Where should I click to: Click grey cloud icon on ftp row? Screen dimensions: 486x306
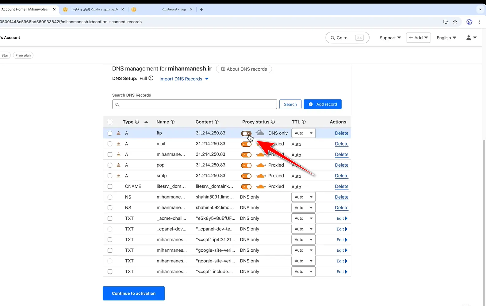(x=260, y=133)
